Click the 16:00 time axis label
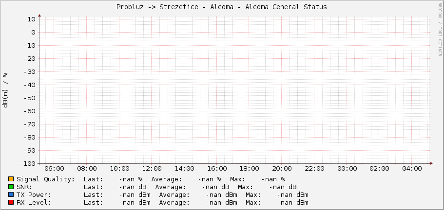 (217, 169)
